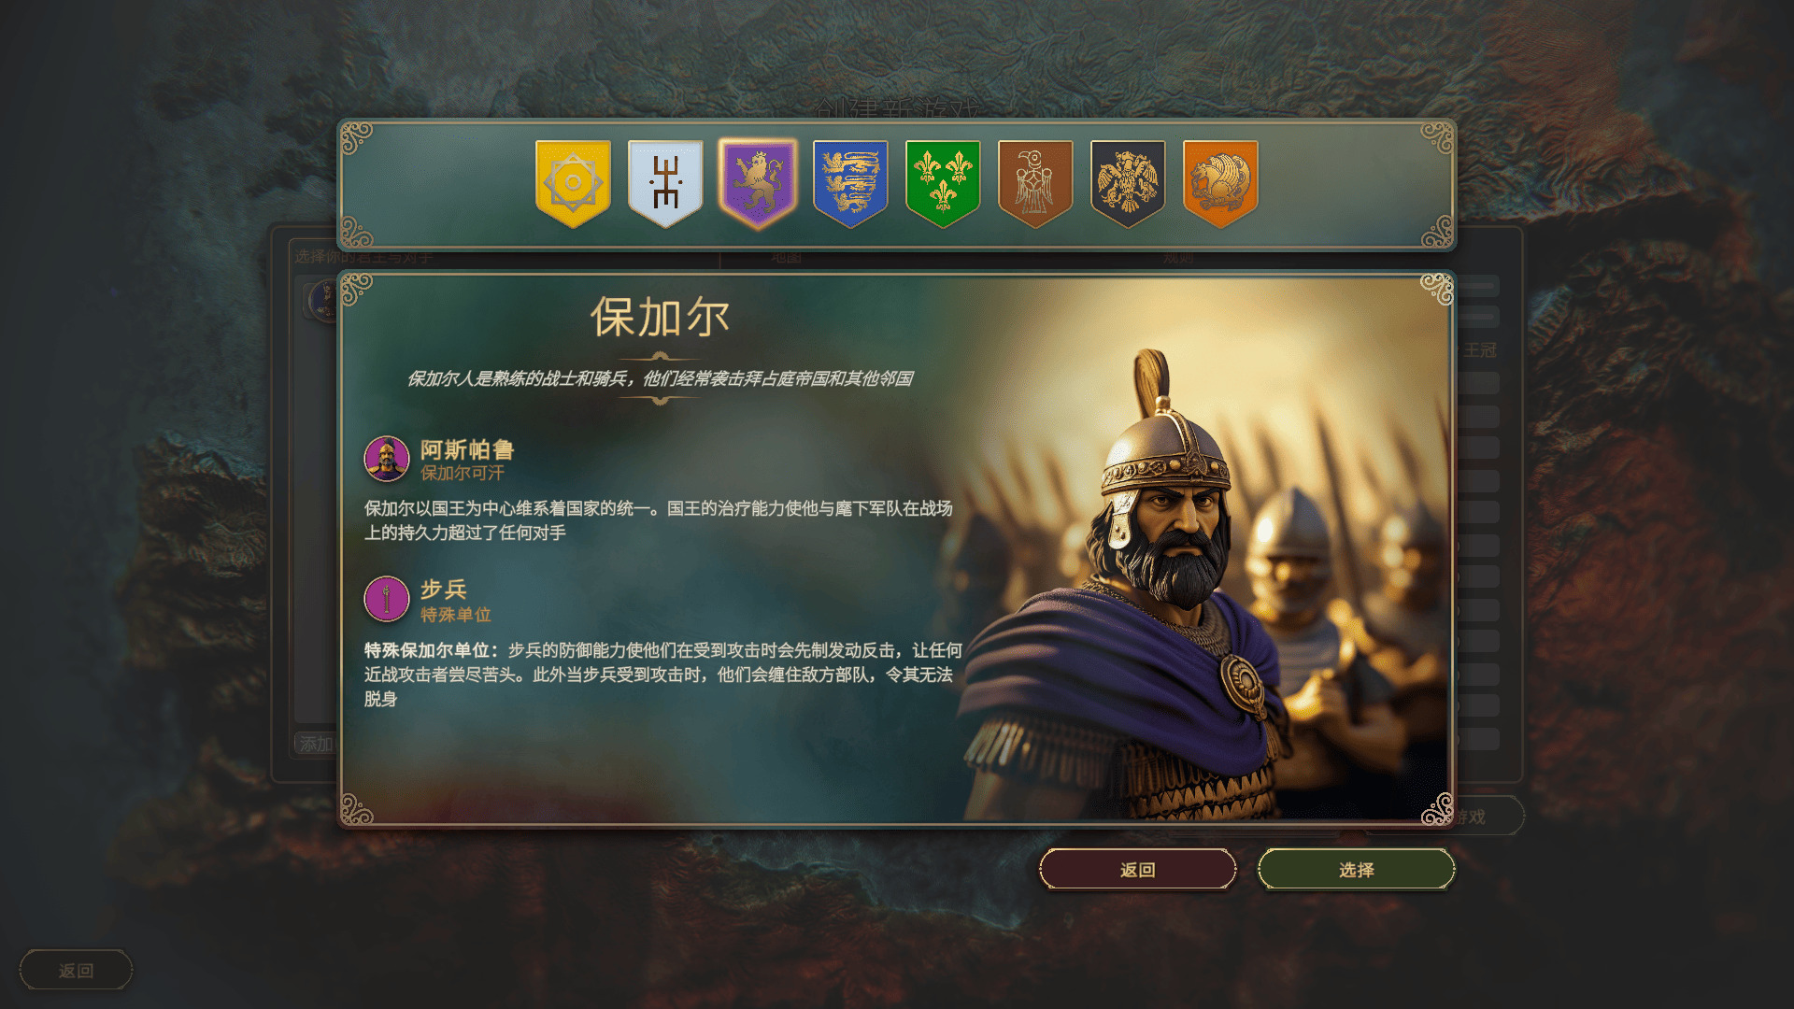Select the blue three-lions faction shield
The width and height of the screenshot is (1794, 1009).
click(850, 183)
